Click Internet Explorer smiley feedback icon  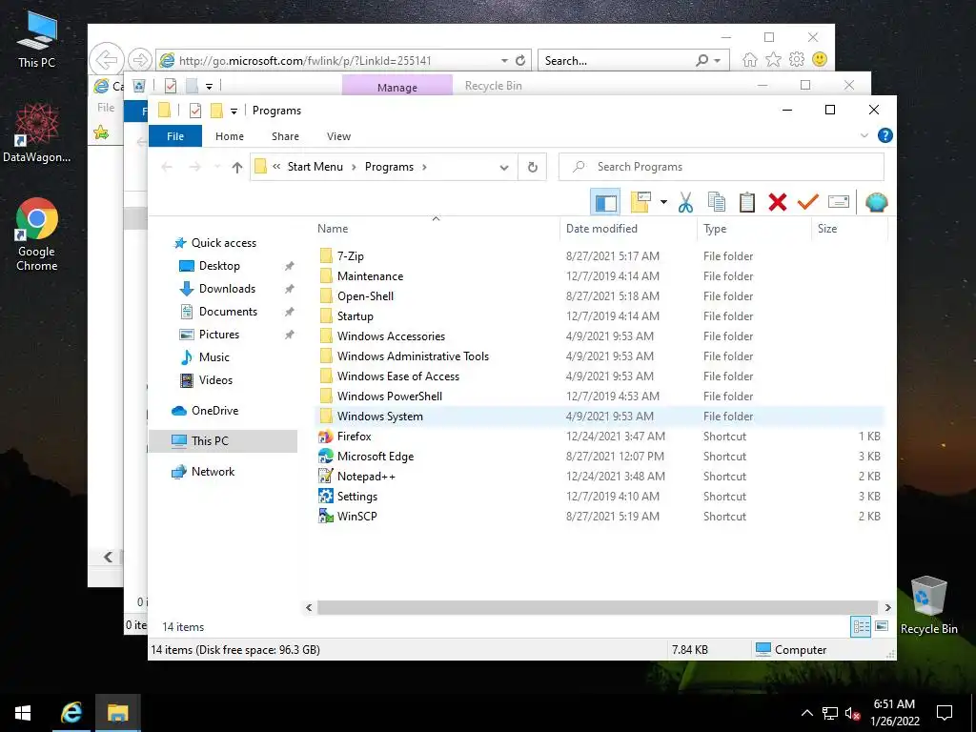pos(820,60)
